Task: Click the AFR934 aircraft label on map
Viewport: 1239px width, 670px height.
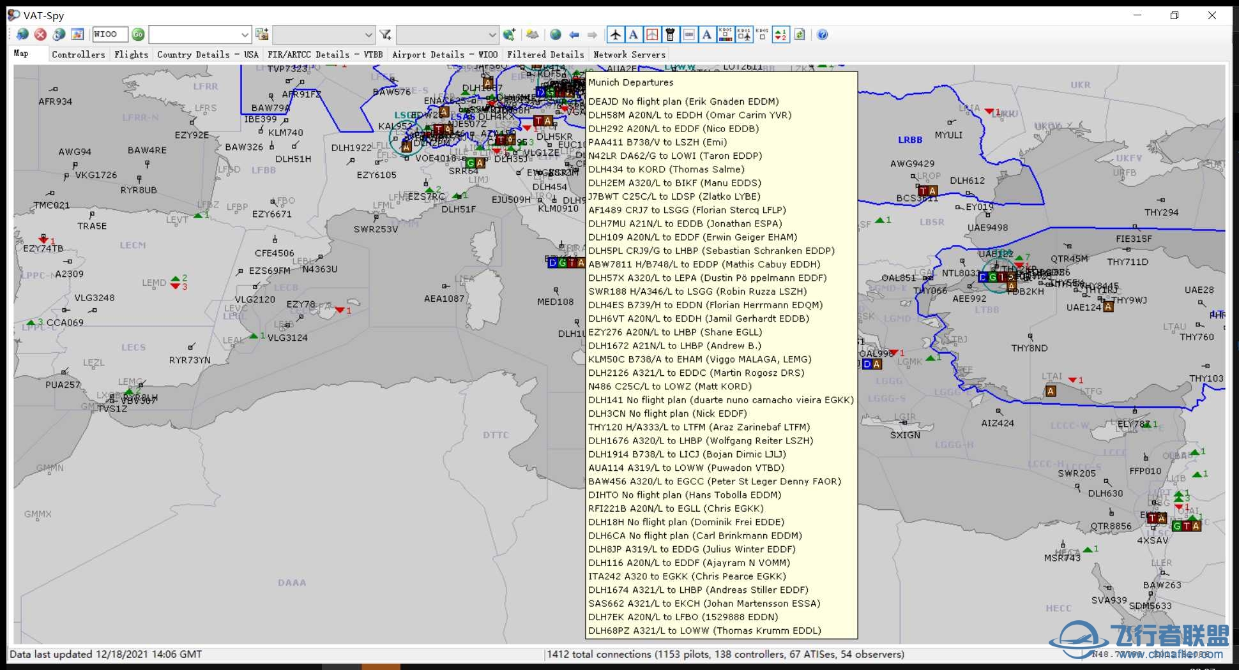Action: [x=56, y=101]
